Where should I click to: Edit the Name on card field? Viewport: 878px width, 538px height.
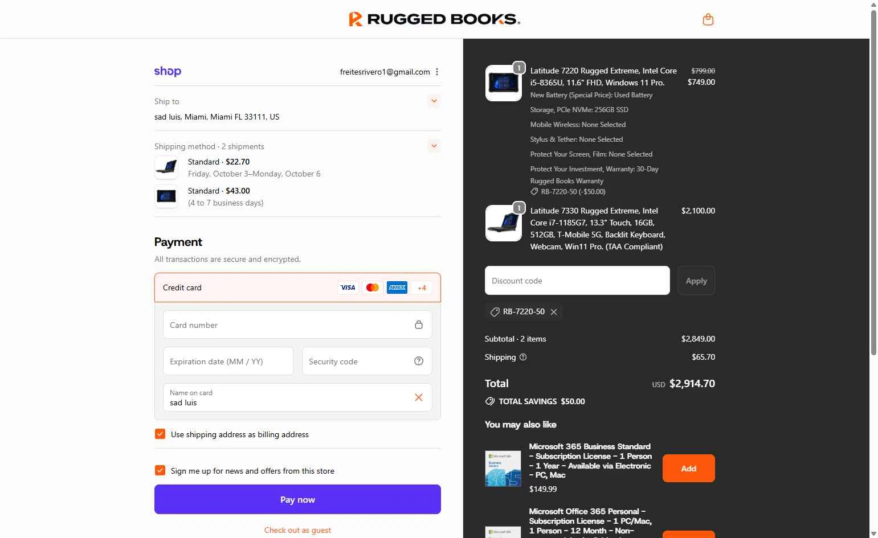[297, 397]
